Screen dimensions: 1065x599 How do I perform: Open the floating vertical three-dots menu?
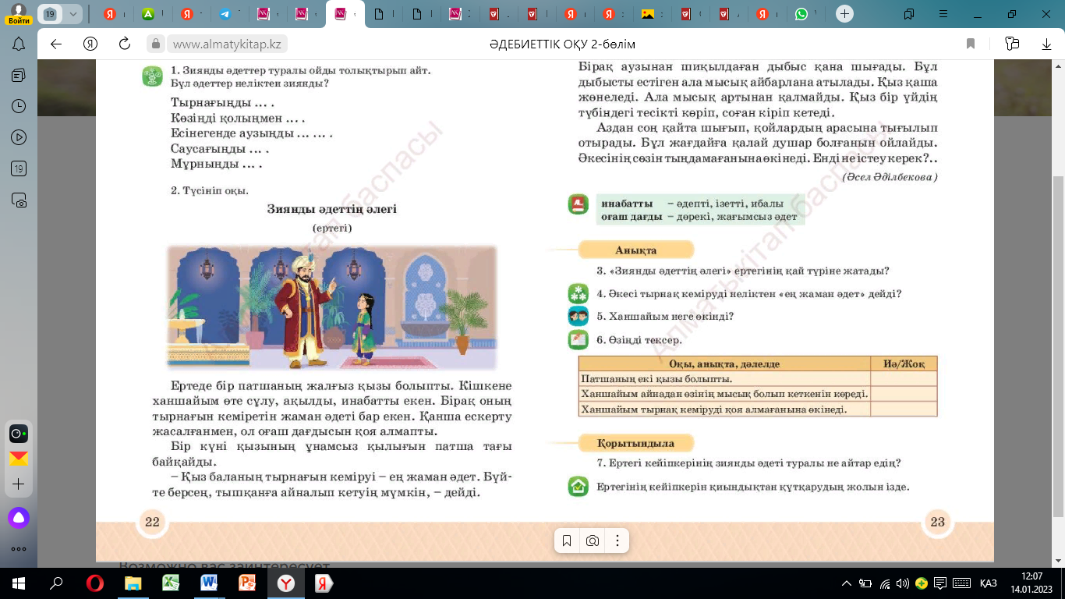click(617, 541)
